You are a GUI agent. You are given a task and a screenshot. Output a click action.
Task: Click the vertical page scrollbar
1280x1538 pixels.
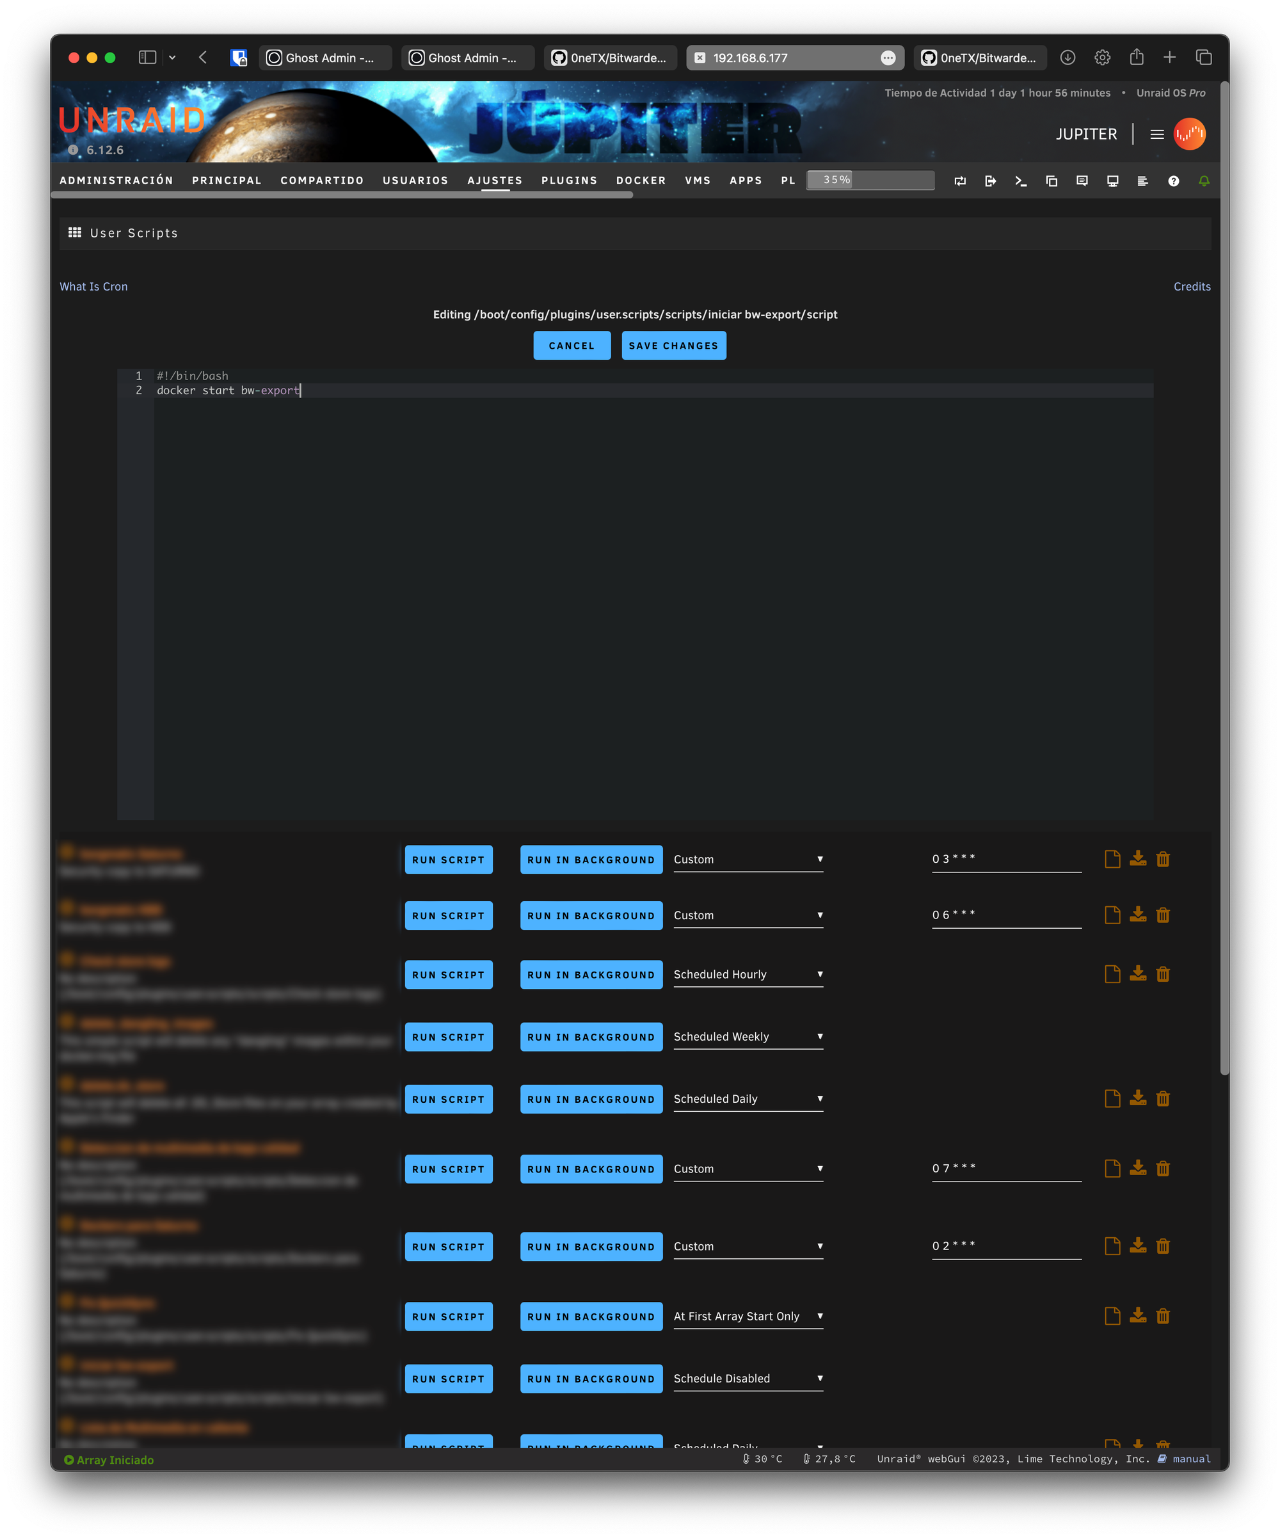click(1224, 579)
